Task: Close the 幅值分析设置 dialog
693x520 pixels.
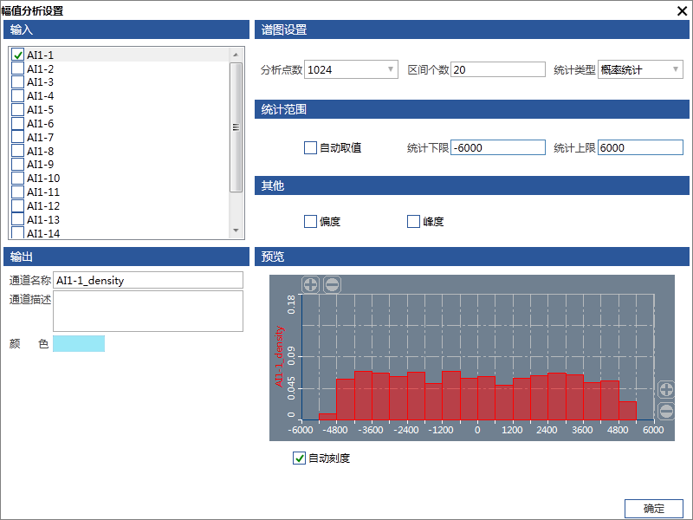Action: (x=682, y=10)
